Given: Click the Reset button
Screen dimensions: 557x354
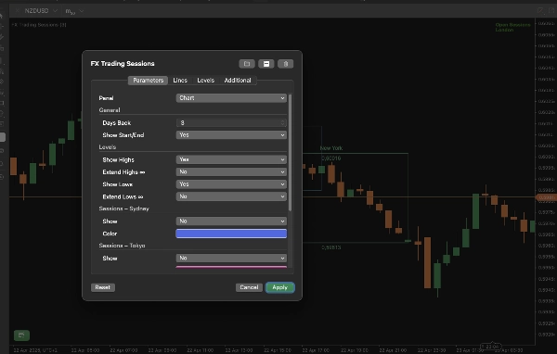Looking at the screenshot, I should coord(103,287).
